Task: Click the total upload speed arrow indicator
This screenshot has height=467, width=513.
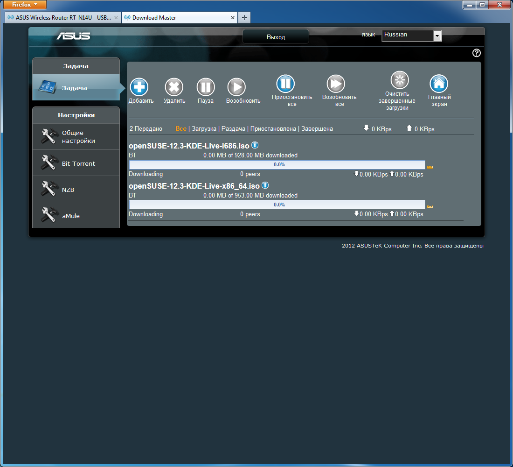Action: point(409,128)
